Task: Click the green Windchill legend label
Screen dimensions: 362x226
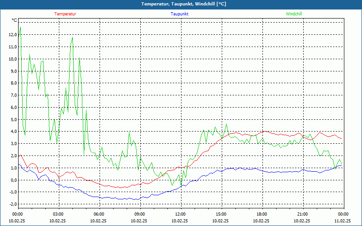Action: pyautogui.click(x=294, y=14)
